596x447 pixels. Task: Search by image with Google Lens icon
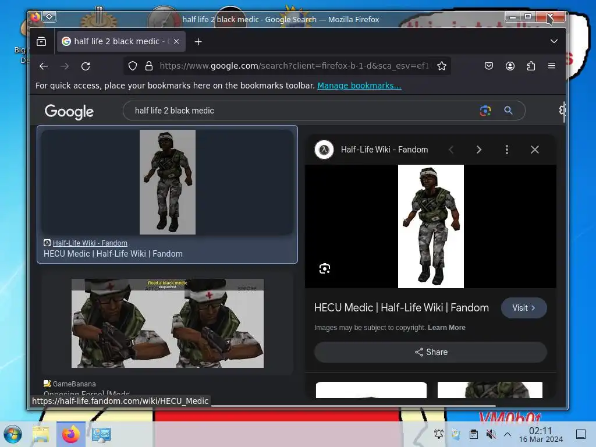(485, 111)
